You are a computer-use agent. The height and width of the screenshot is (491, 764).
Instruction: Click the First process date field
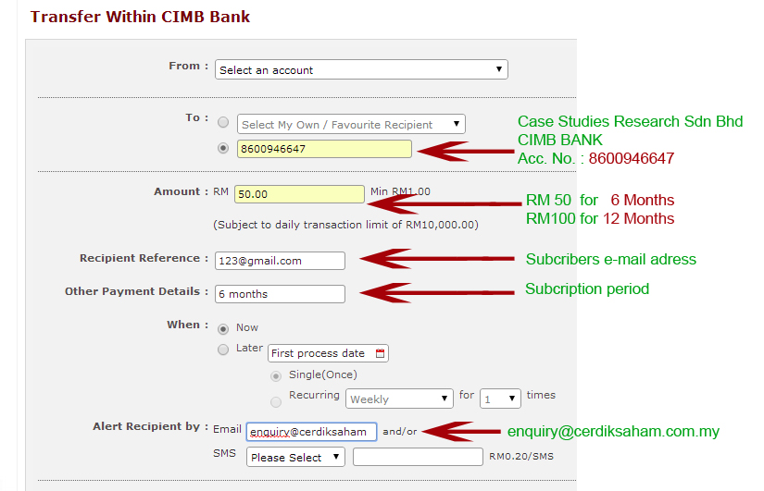pyautogui.click(x=321, y=353)
